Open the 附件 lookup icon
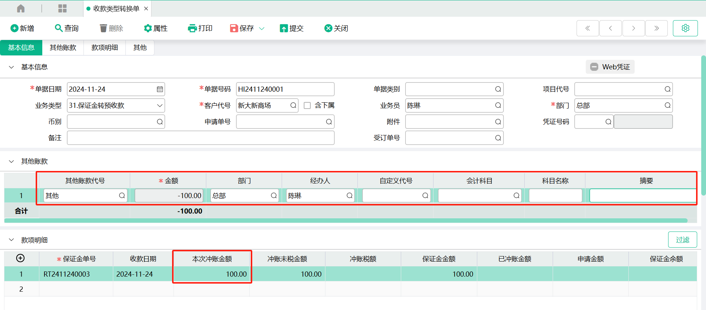706x310 pixels. pos(498,122)
